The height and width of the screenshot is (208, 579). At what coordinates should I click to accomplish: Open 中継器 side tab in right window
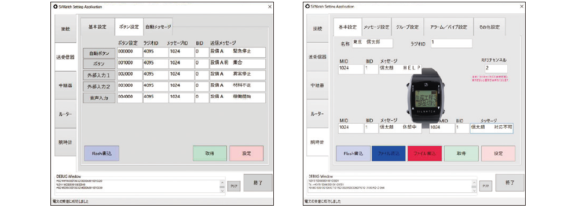(317, 85)
